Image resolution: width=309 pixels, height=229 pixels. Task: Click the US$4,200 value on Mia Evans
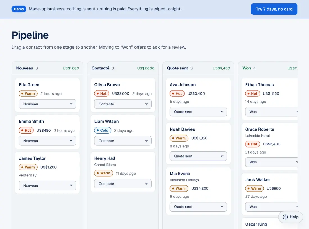(200, 188)
